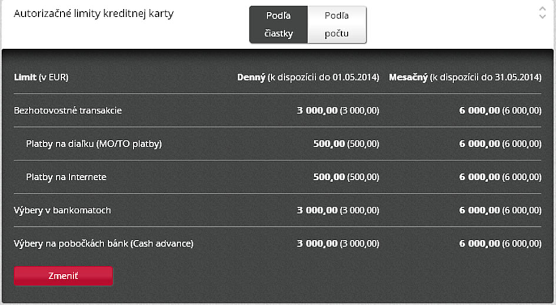Choose the "Výbery v bankomatoch" row label
556x305 pixels.
point(62,210)
